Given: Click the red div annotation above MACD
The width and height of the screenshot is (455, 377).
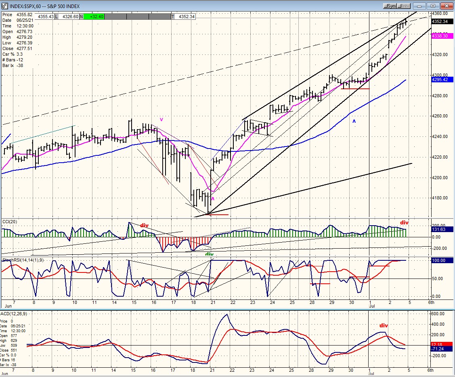Looking at the screenshot, I should click(384, 325).
